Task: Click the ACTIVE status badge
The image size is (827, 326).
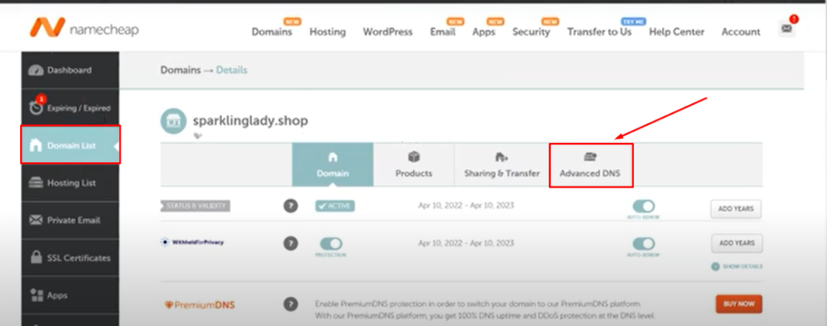Action: pos(335,206)
